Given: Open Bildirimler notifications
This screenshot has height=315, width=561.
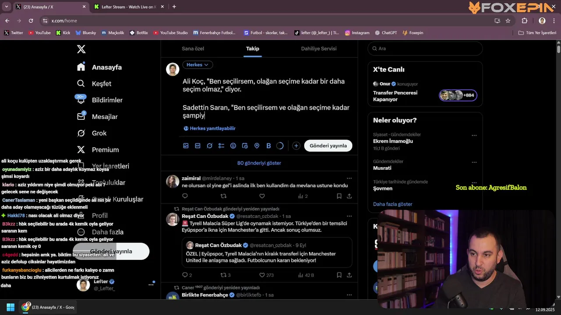Looking at the screenshot, I should click(x=99, y=100).
